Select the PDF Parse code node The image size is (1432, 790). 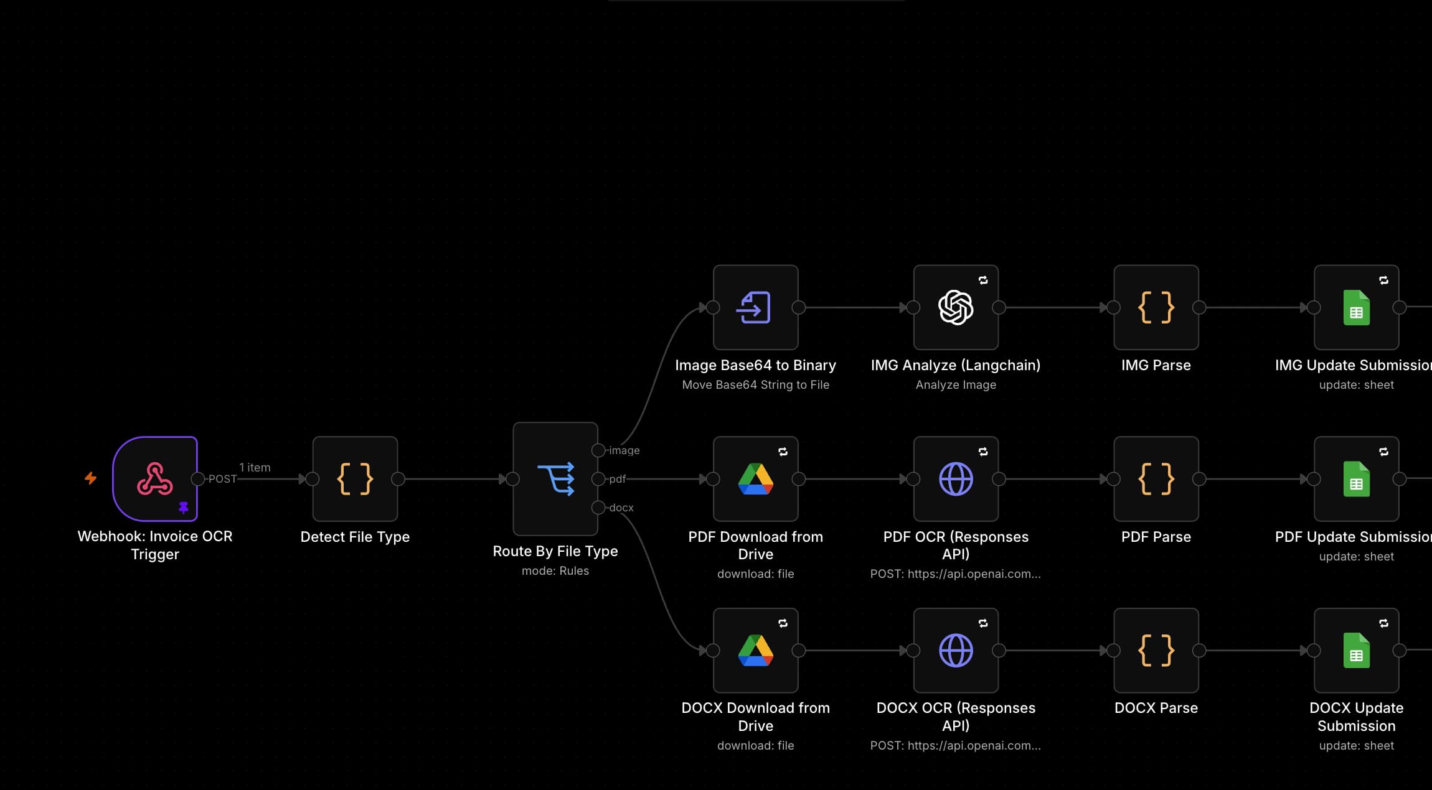[1156, 479]
